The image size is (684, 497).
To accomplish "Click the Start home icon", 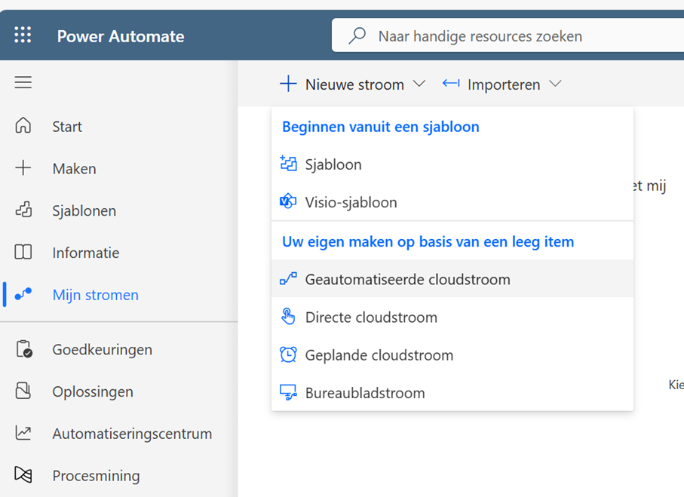I will tap(23, 126).
